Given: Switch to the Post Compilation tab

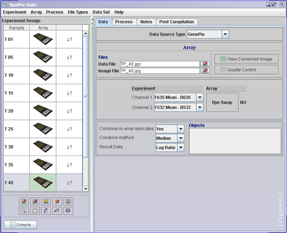Looking at the screenshot, I should tap(177, 22).
